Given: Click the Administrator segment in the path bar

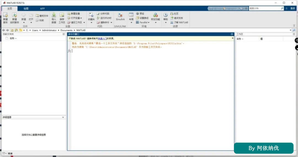Looking at the screenshot, I should [x=49, y=30].
